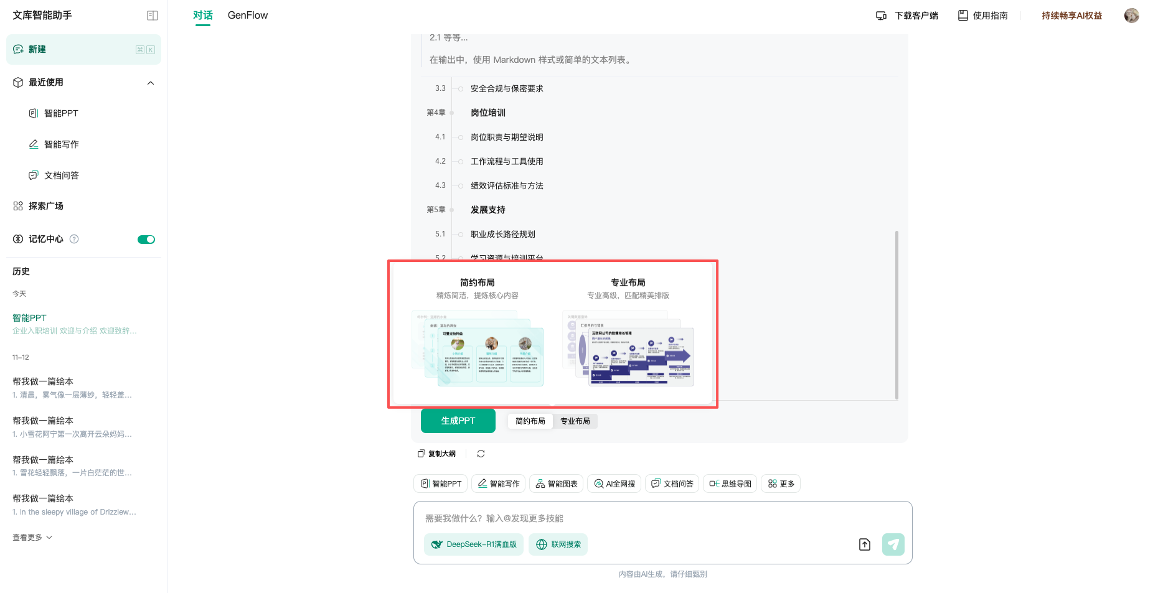Click the 文档问答 skill chip
Viewport: 1158px width, 593px height.
(x=672, y=483)
